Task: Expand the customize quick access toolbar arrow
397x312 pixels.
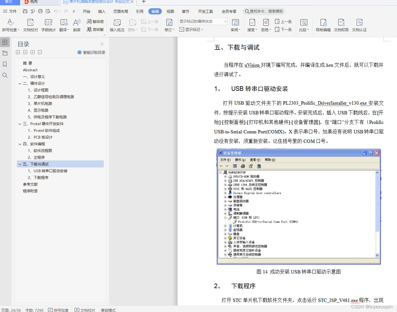Action: click(74, 11)
